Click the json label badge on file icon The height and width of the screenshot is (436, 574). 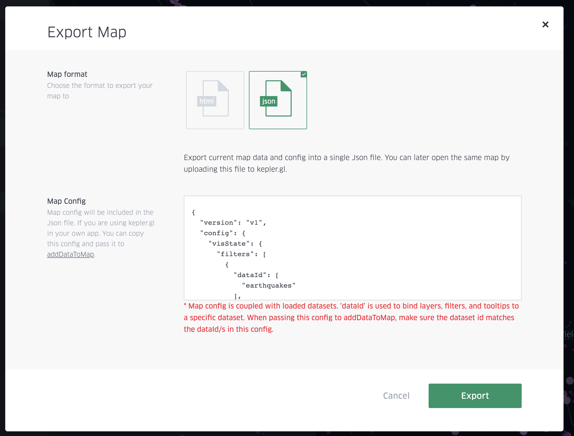pyautogui.click(x=268, y=101)
